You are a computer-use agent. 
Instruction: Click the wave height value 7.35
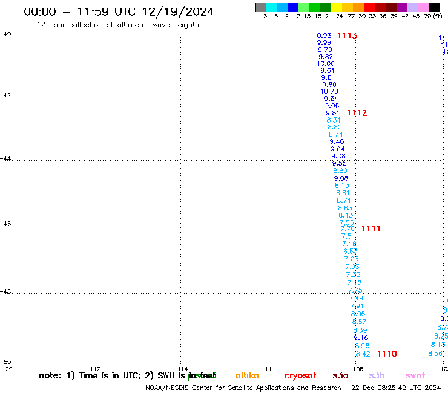click(353, 275)
